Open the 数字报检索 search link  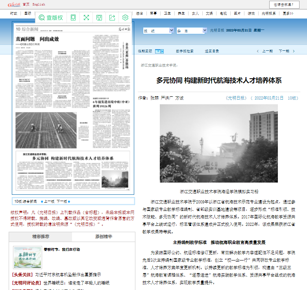[184, 51]
